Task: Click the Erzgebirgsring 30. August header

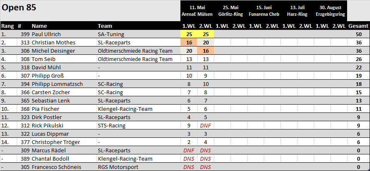Action: coord(330,11)
